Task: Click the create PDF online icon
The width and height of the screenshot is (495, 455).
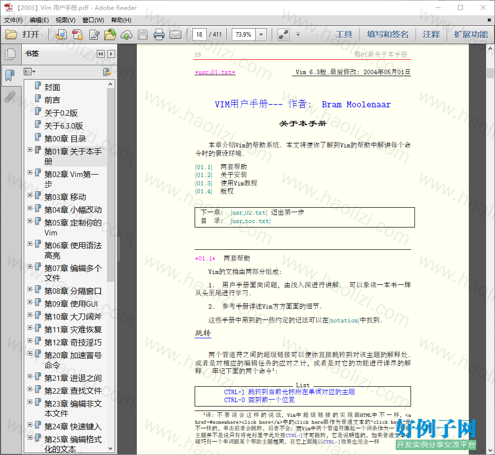Action: [61, 35]
